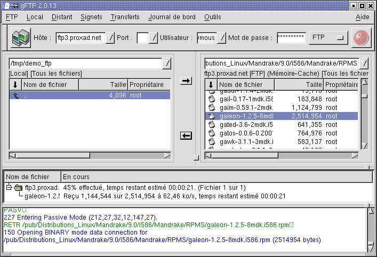Click left arrow to download files

(x=186, y=135)
